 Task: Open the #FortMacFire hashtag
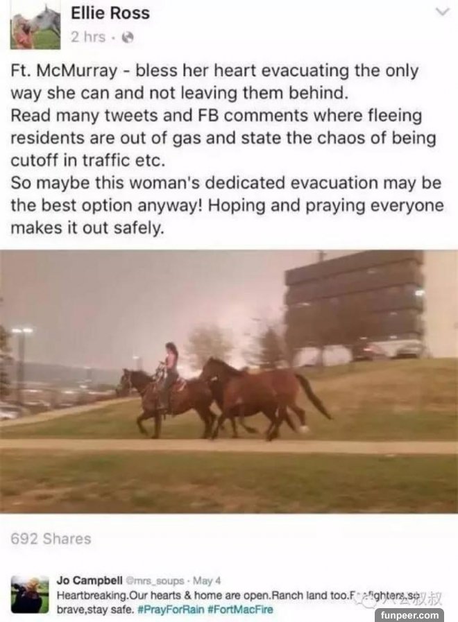click(x=241, y=610)
